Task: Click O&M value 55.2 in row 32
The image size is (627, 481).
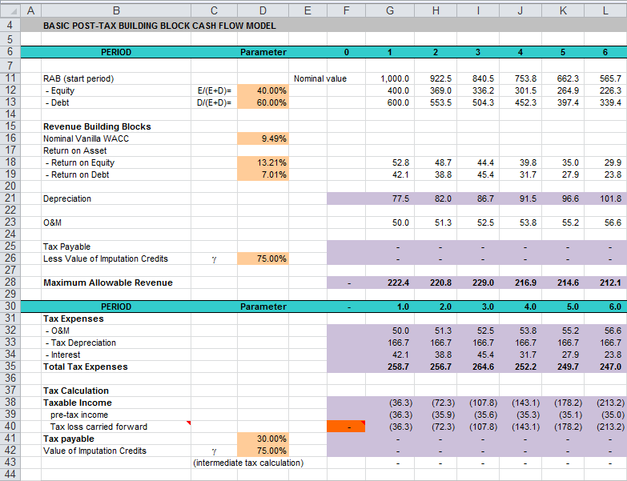Action: click(x=570, y=331)
